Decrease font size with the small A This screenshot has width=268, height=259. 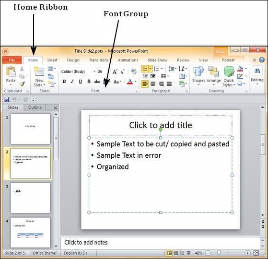pyautogui.click(x=122, y=72)
